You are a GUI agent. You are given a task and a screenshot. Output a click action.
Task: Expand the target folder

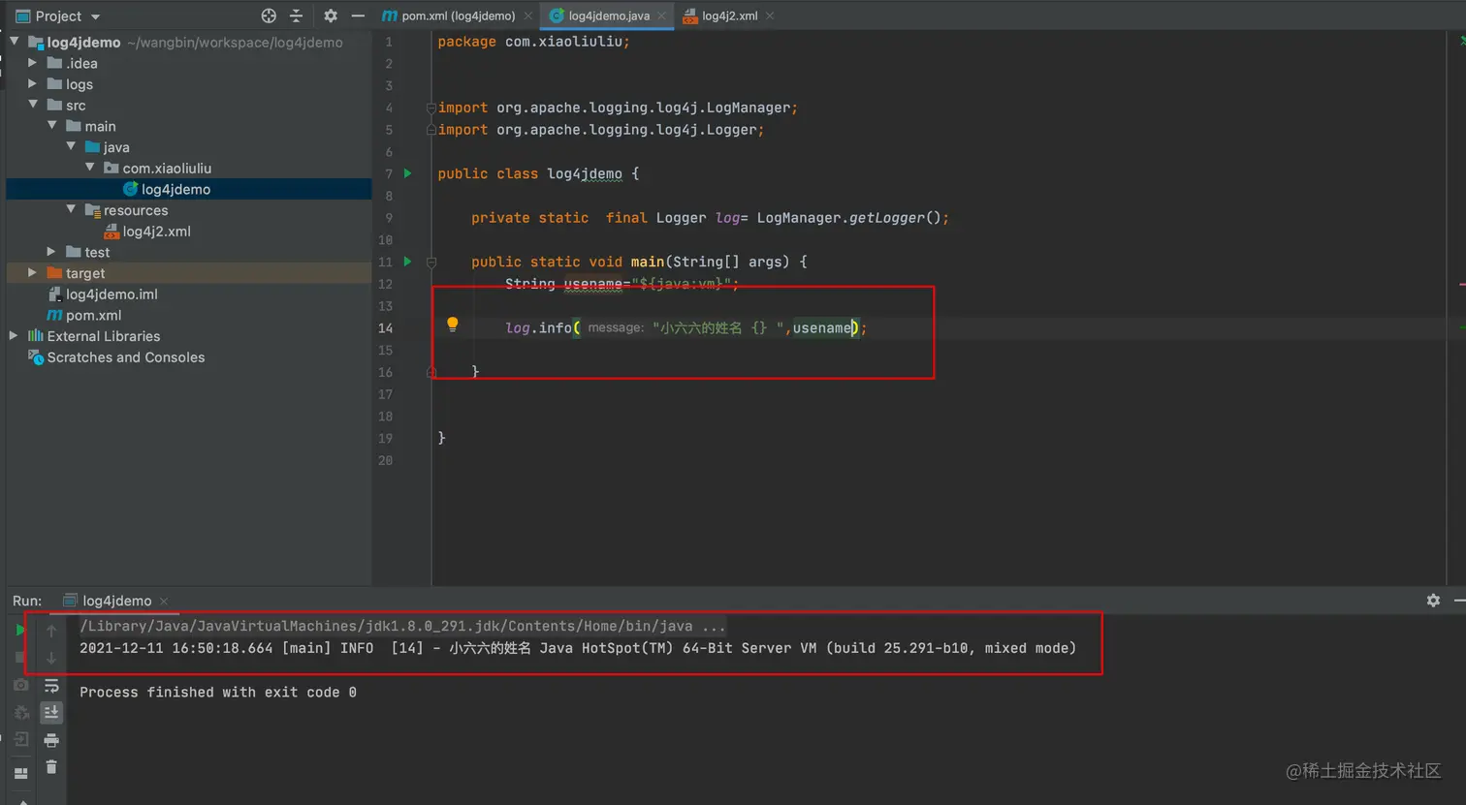coord(33,273)
